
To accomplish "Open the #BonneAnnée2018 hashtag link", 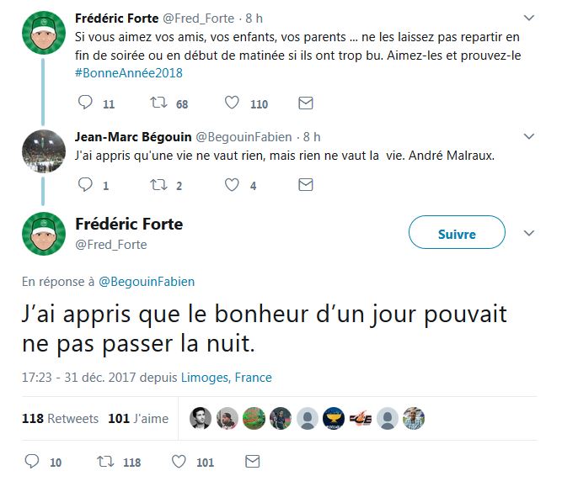I will (128, 73).
